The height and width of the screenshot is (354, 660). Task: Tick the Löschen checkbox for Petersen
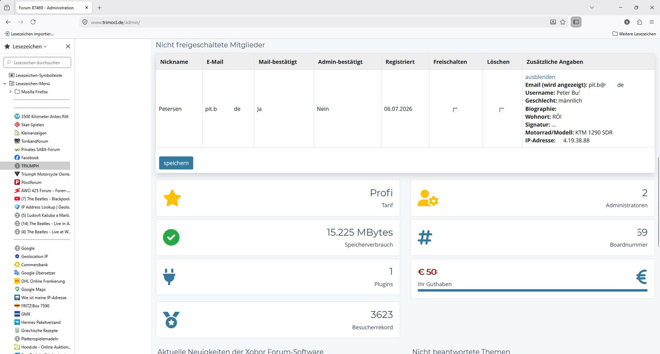(x=501, y=110)
